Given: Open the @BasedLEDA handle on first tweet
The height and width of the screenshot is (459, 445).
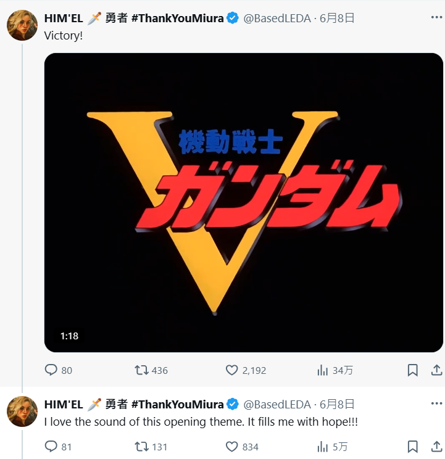Looking at the screenshot, I should point(277,18).
